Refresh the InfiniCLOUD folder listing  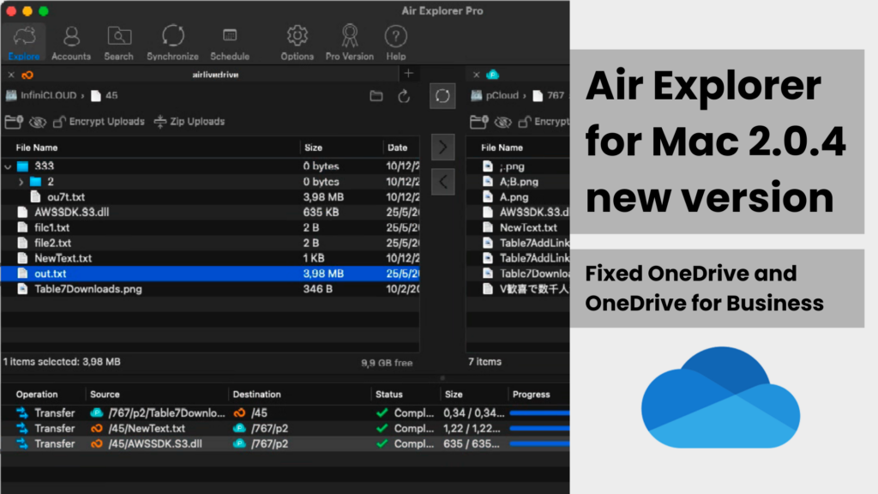coord(404,96)
